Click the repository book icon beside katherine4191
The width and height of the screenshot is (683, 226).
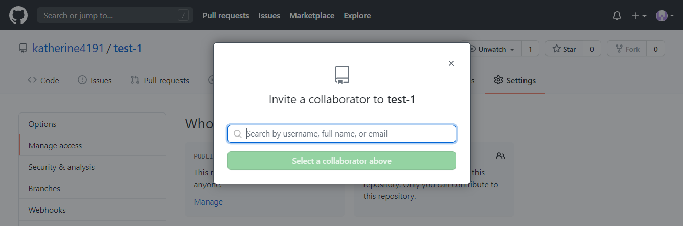coord(22,49)
